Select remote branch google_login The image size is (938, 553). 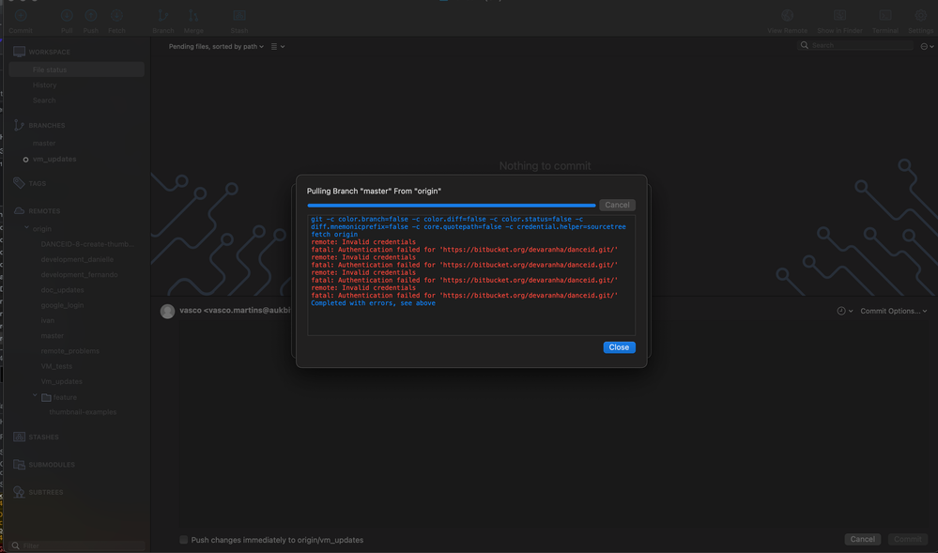[62, 305]
